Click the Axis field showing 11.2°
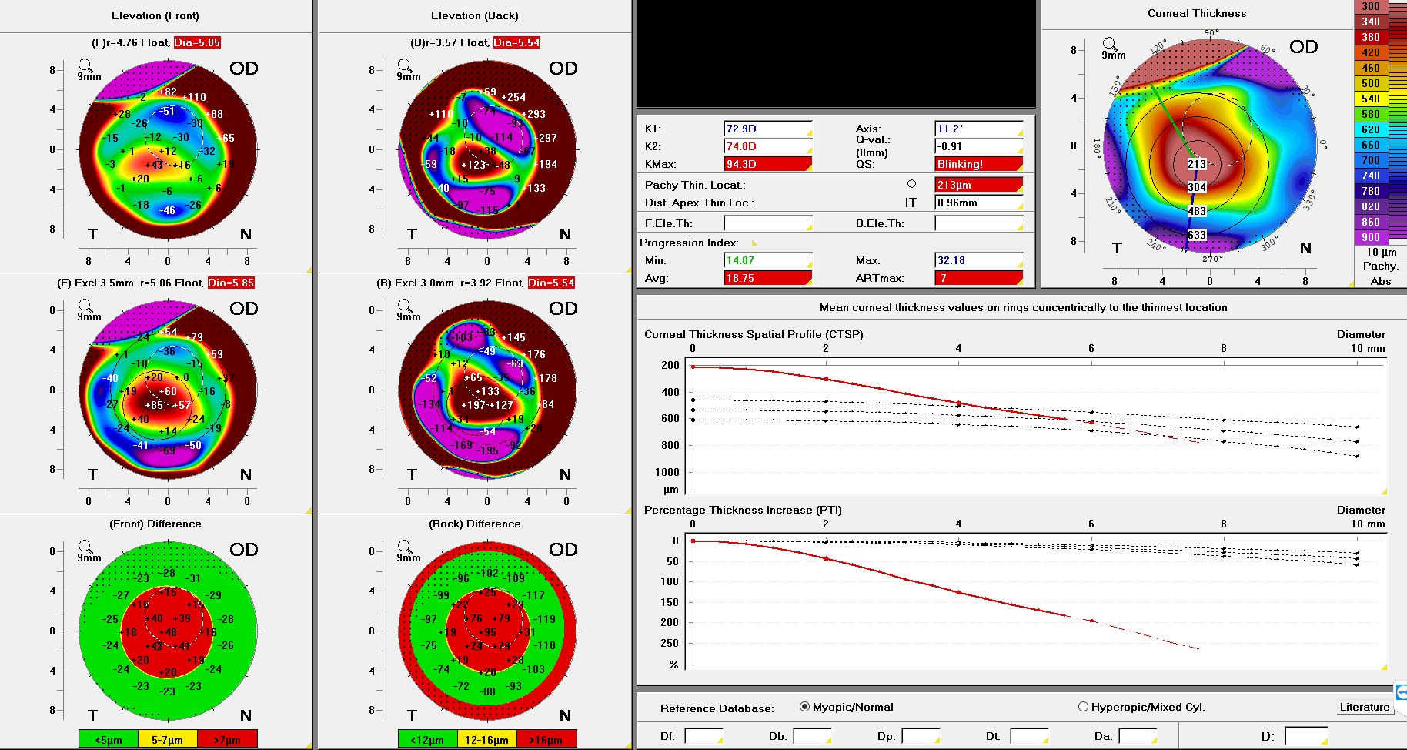 979,129
